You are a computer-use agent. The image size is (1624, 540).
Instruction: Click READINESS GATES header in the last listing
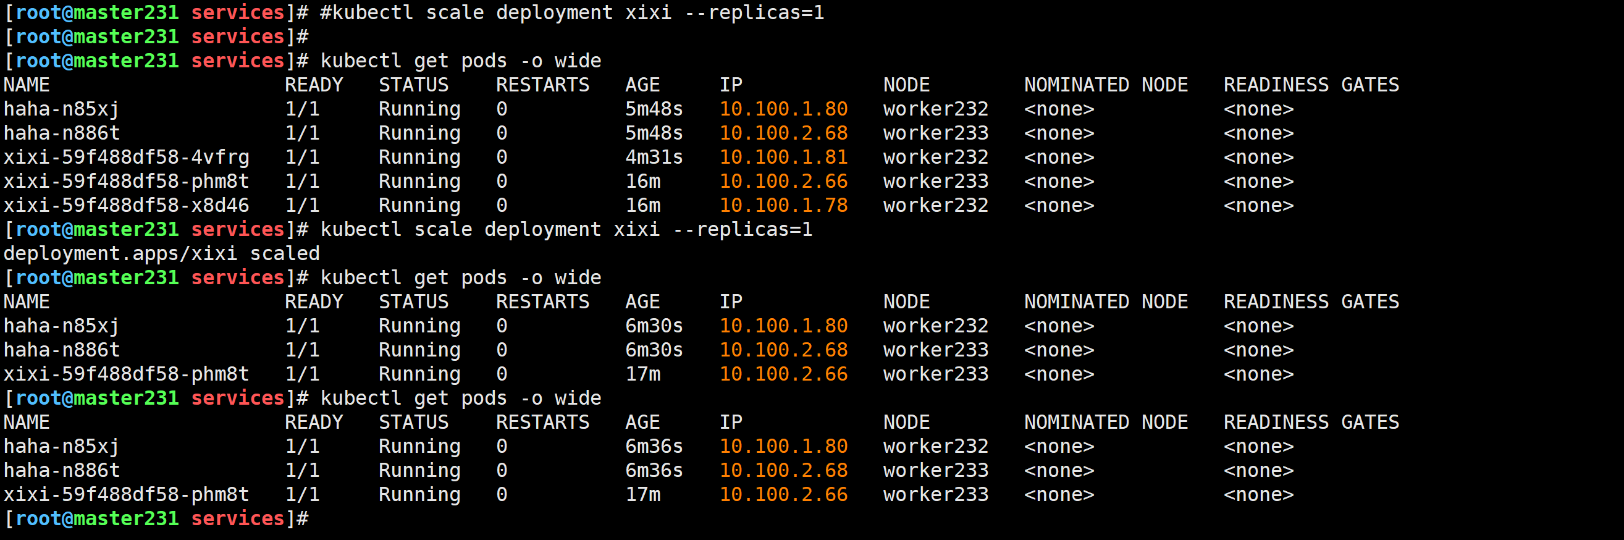point(1311,422)
